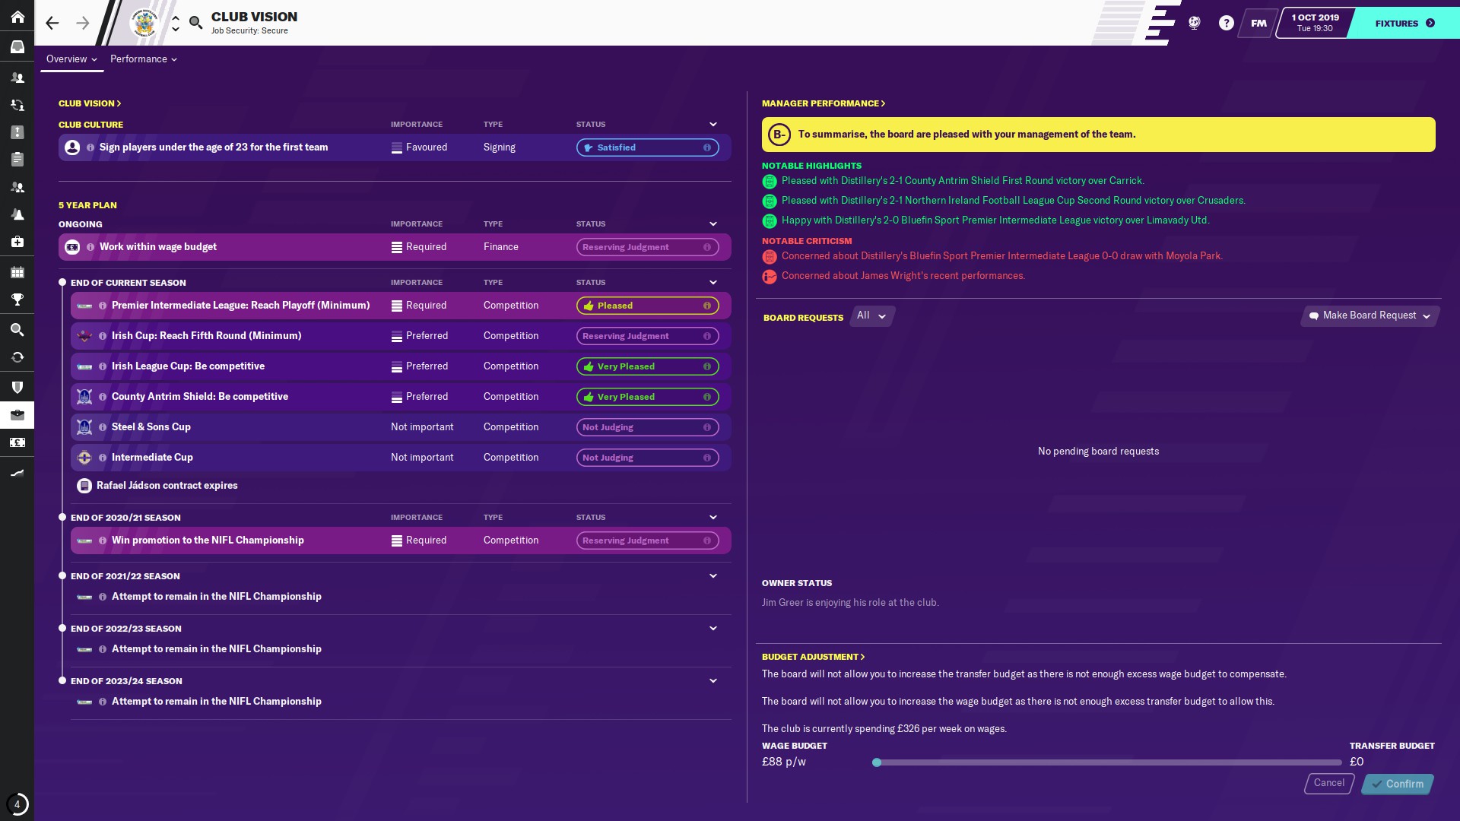Confirm the budget adjustment

pyautogui.click(x=1398, y=784)
